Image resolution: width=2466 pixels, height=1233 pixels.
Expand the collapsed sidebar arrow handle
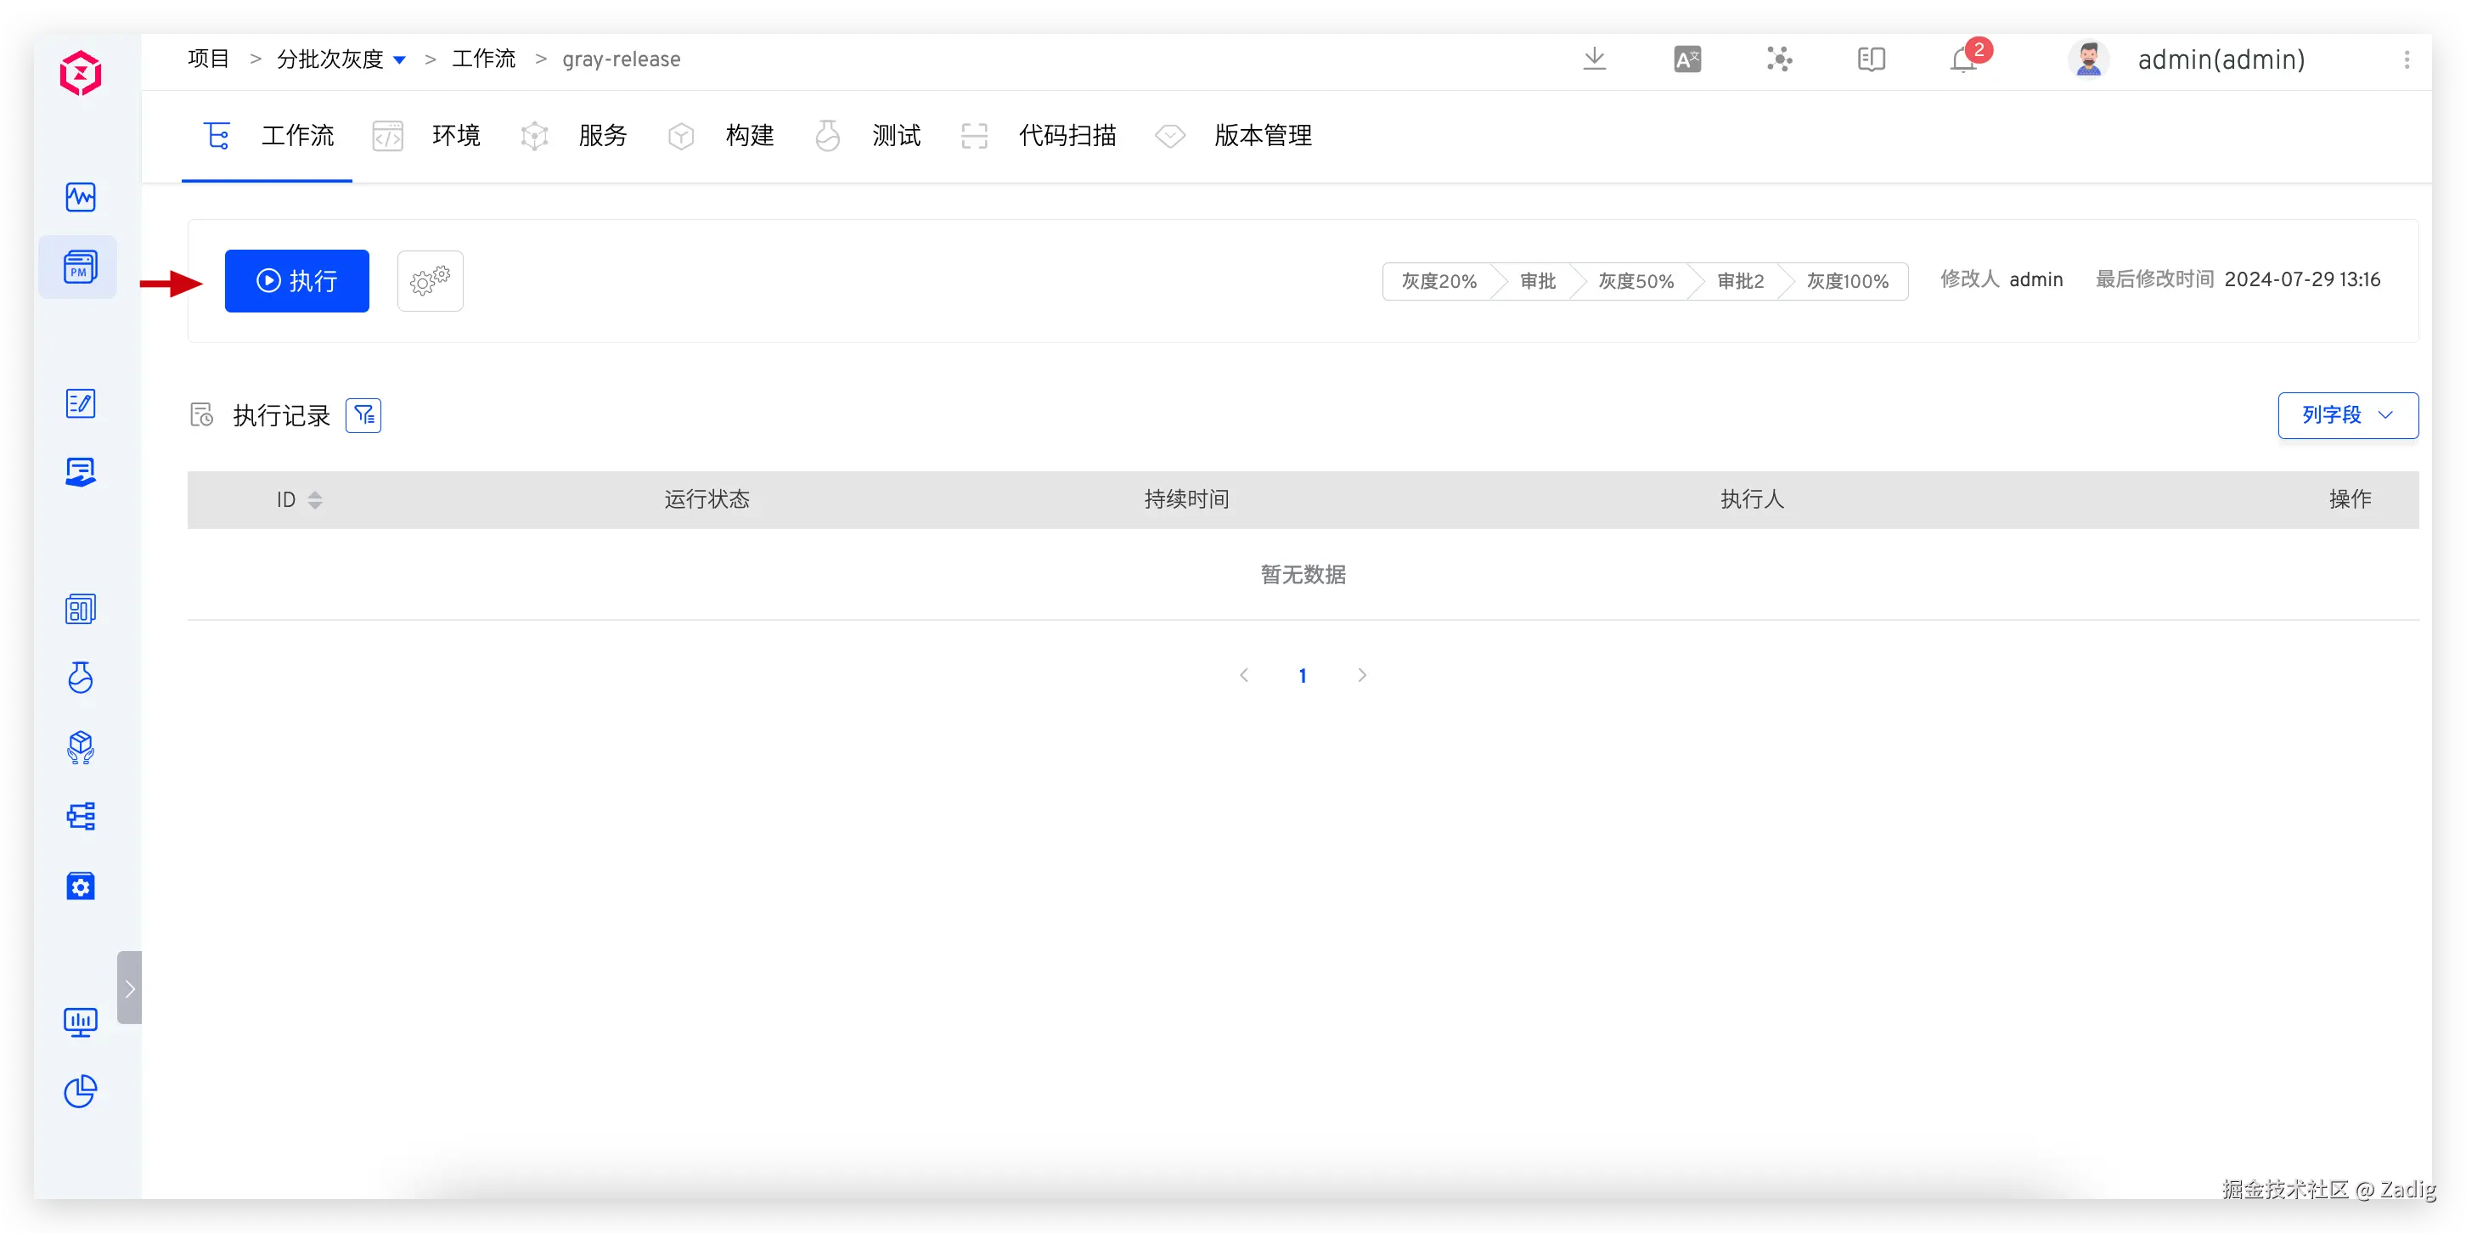point(129,988)
